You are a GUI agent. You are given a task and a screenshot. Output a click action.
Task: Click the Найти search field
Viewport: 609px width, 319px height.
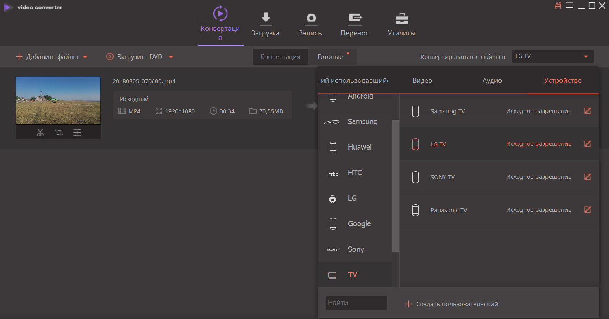point(356,303)
